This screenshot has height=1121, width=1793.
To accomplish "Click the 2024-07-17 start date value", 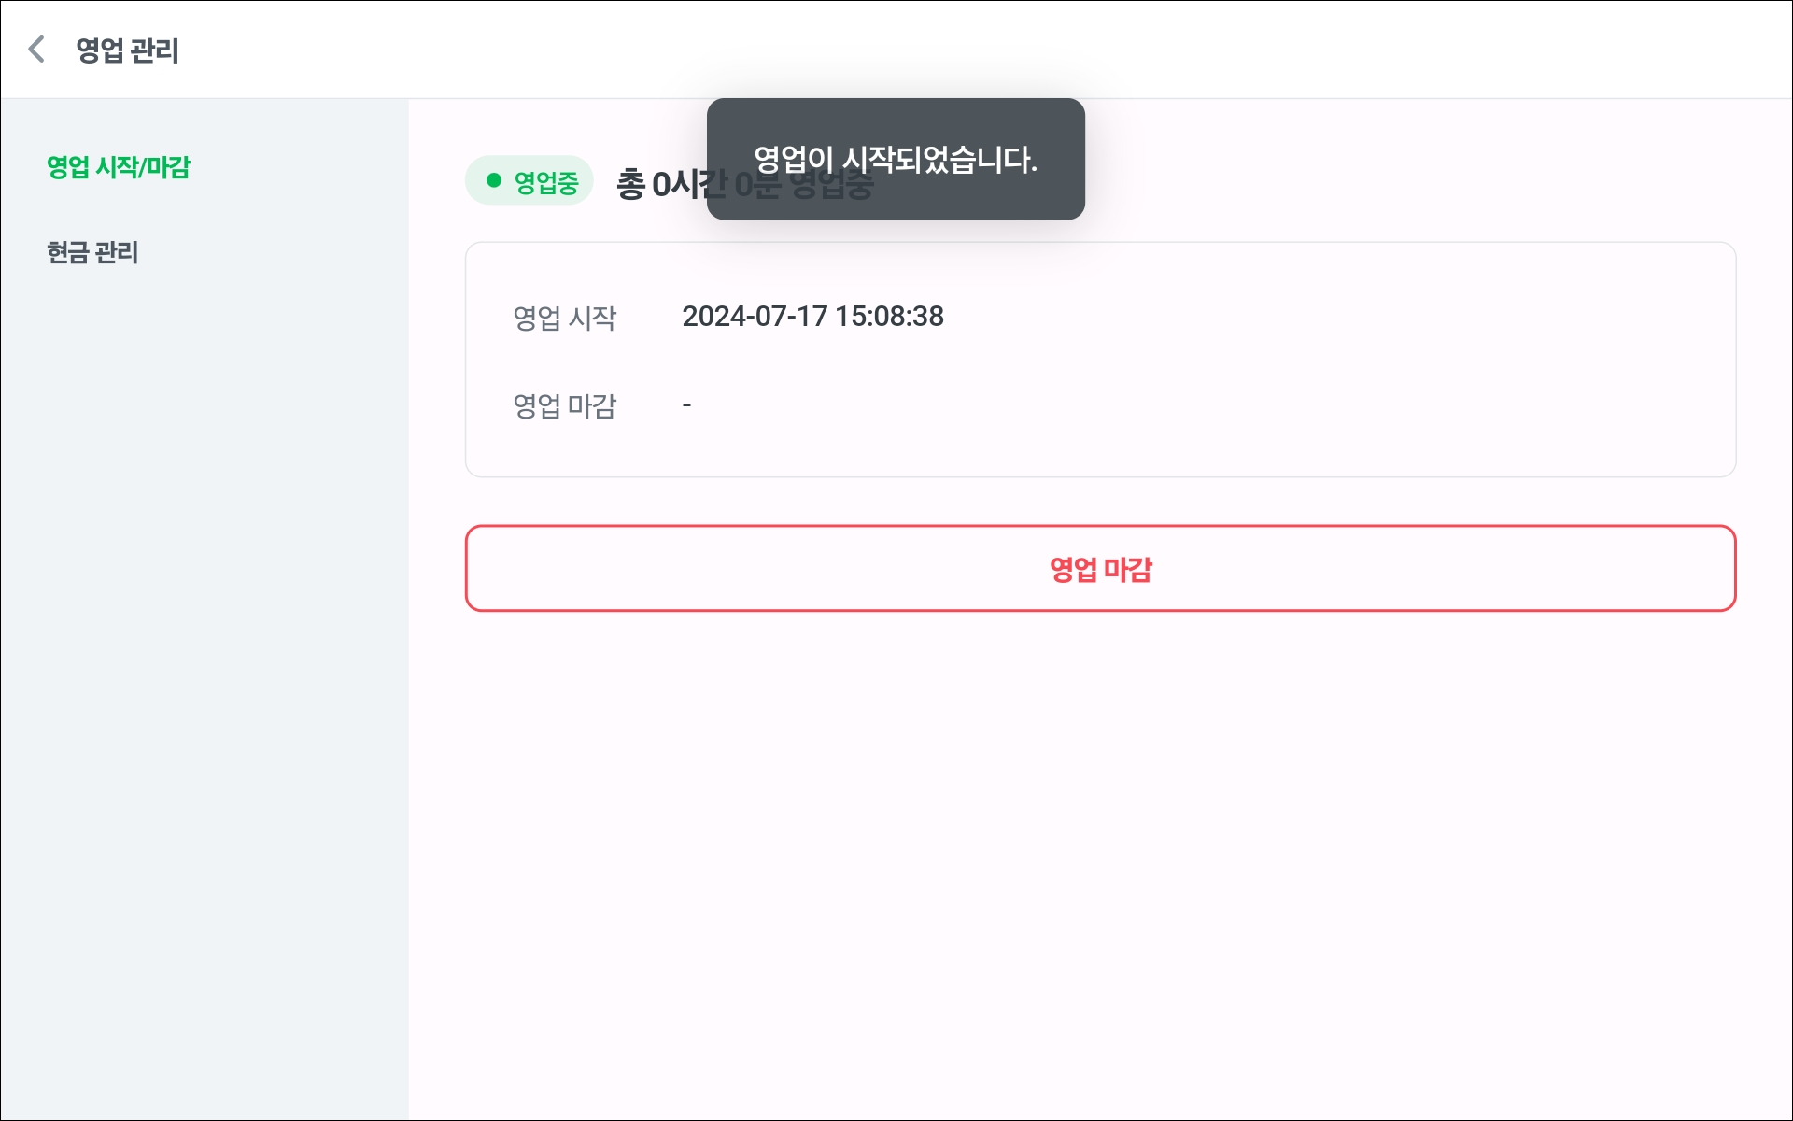I will tap(755, 317).
